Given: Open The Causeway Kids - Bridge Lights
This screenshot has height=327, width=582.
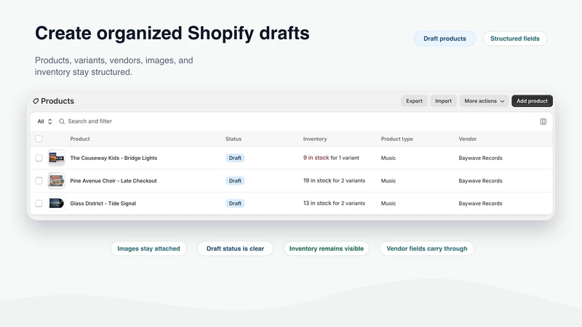Looking at the screenshot, I should point(113,158).
